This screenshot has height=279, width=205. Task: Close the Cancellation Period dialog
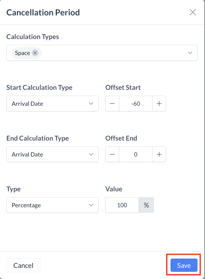(x=193, y=12)
